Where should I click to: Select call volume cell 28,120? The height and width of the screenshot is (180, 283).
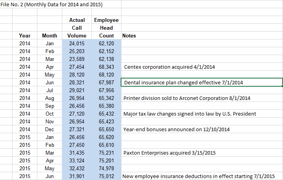pos(77,75)
